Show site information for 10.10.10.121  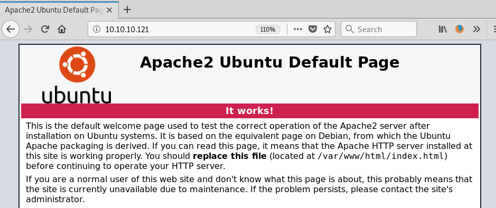point(96,30)
